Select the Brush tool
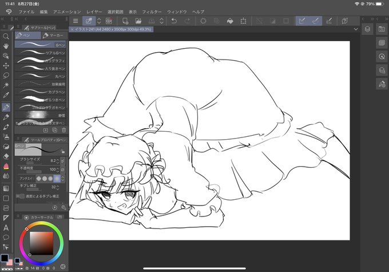Screen dimensions: 389x272 (6, 127)
